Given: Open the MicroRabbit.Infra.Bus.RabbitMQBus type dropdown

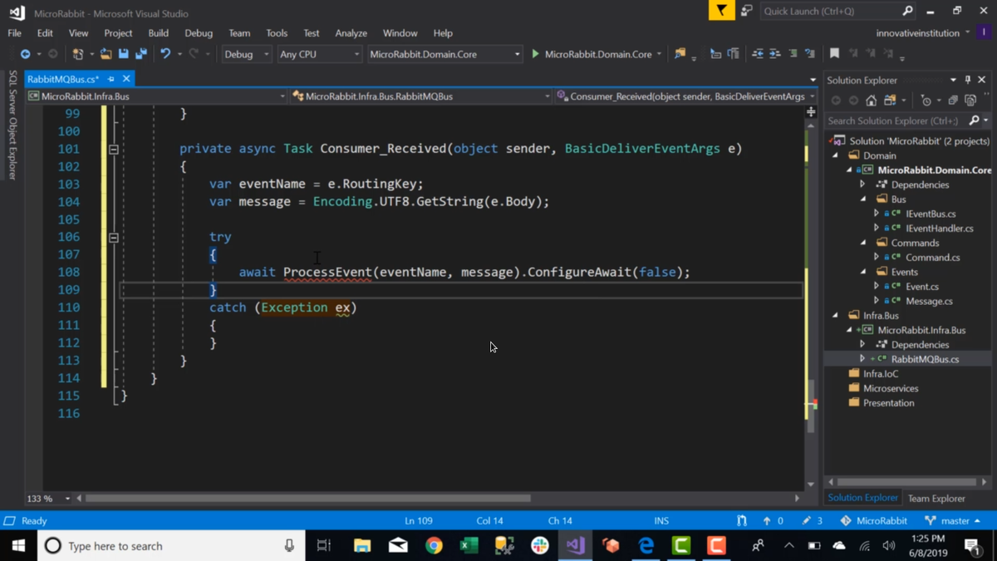Looking at the screenshot, I should (420, 96).
